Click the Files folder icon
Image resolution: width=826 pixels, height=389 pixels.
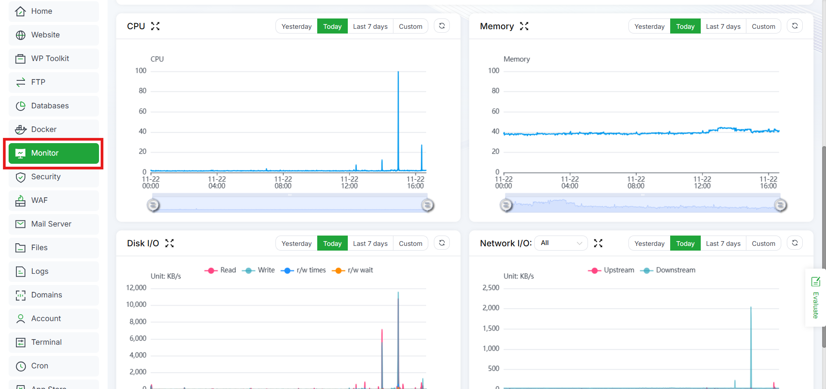(21, 248)
